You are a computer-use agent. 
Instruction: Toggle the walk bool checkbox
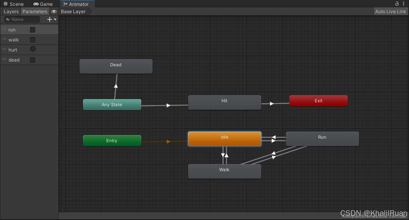click(33, 40)
